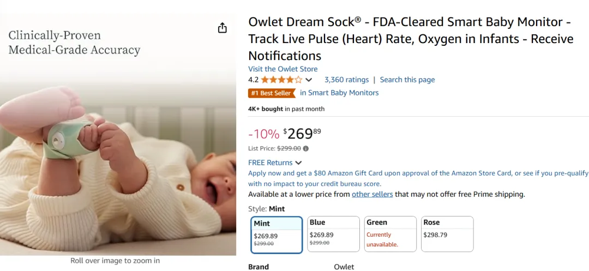Click the 4.2 rating number

pos(253,80)
